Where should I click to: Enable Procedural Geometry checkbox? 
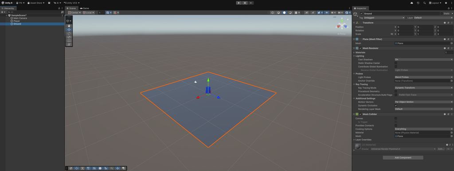pos(396,91)
